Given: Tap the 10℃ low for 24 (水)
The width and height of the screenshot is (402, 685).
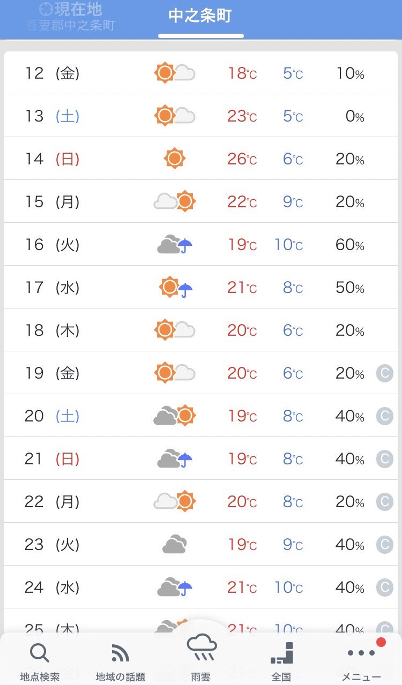Looking at the screenshot, I should tap(288, 588).
